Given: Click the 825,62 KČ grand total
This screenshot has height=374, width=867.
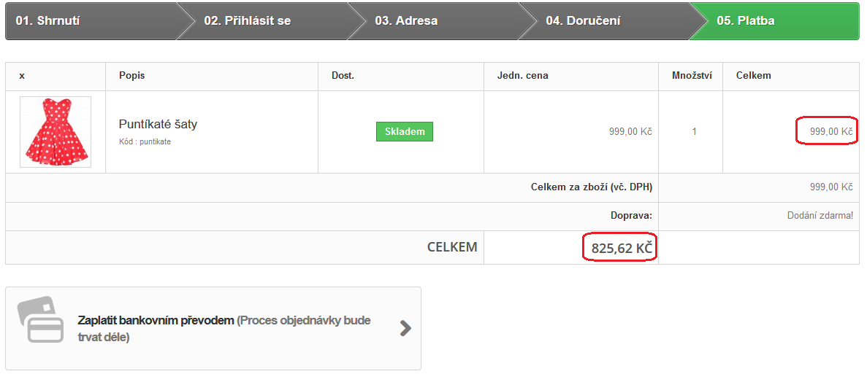Looking at the screenshot, I should [x=622, y=248].
